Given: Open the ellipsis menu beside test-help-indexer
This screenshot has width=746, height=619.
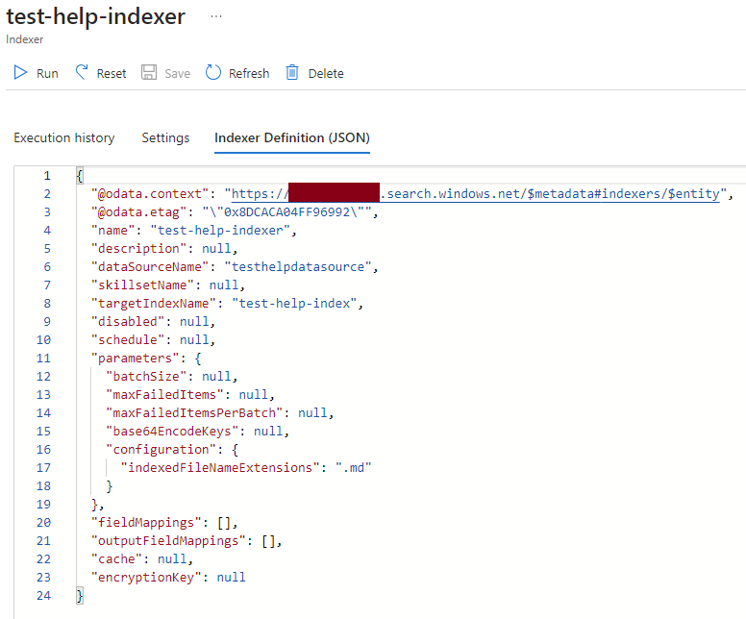Looking at the screenshot, I should tap(216, 16).
